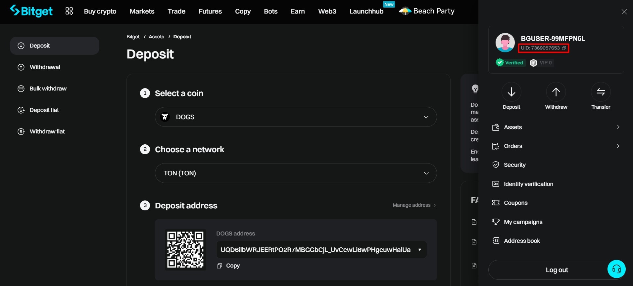Expand the DOGS address dropdown arrow
The width and height of the screenshot is (633, 286).
pyautogui.click(x=420, y=250)
